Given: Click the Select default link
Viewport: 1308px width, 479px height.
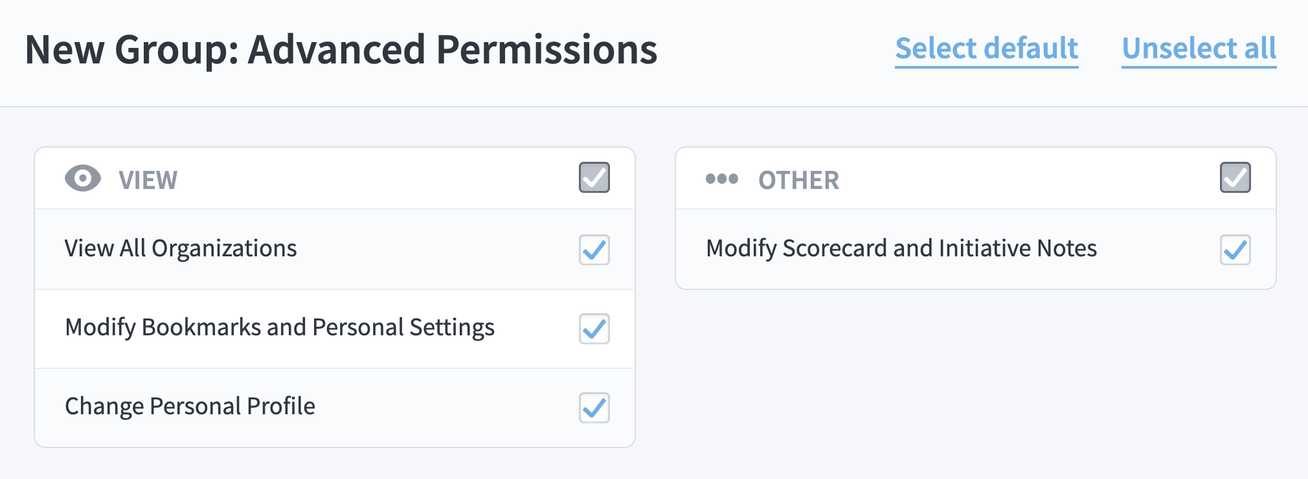Looking at the screenshot, I should 987,49.
